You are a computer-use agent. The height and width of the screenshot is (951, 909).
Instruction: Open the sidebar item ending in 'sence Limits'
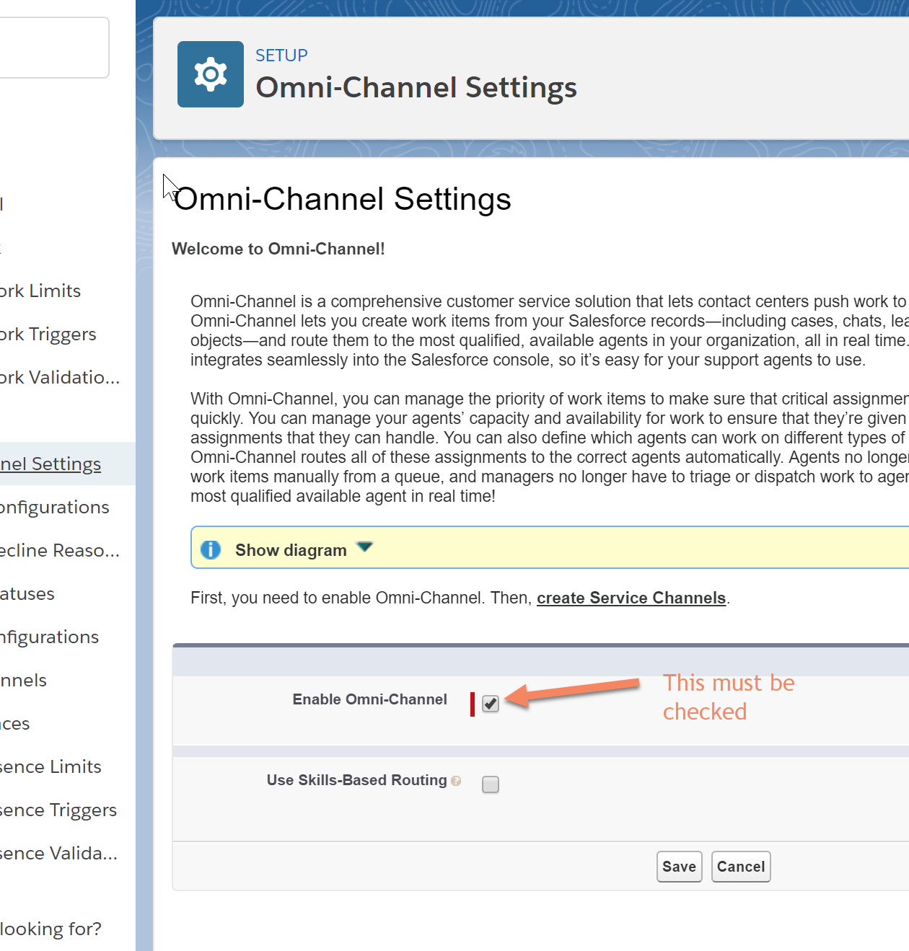coord(50,766)
